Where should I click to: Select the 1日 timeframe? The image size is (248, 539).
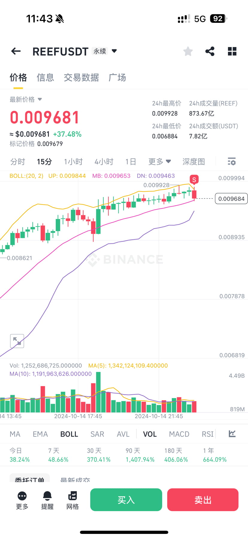coord(131,162)
